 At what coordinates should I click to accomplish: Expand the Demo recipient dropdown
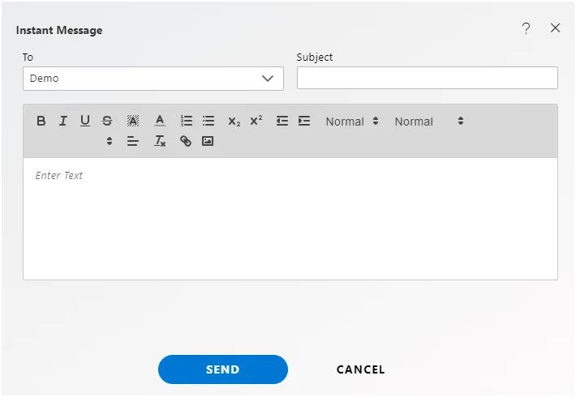coord(153,79)
